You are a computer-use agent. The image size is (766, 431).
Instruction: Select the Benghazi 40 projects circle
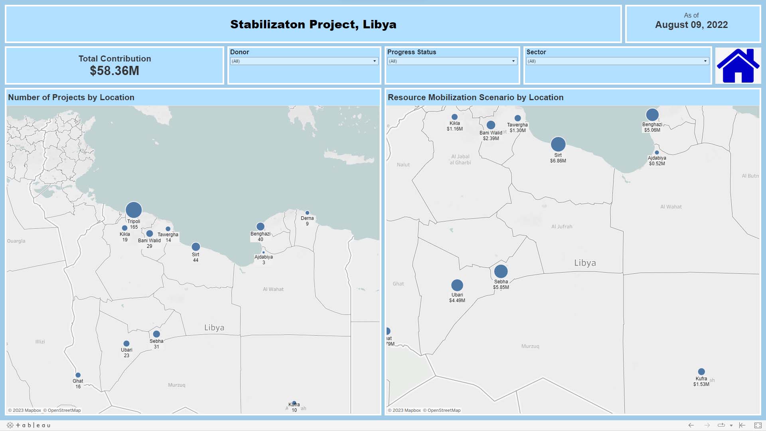(260, 227)
